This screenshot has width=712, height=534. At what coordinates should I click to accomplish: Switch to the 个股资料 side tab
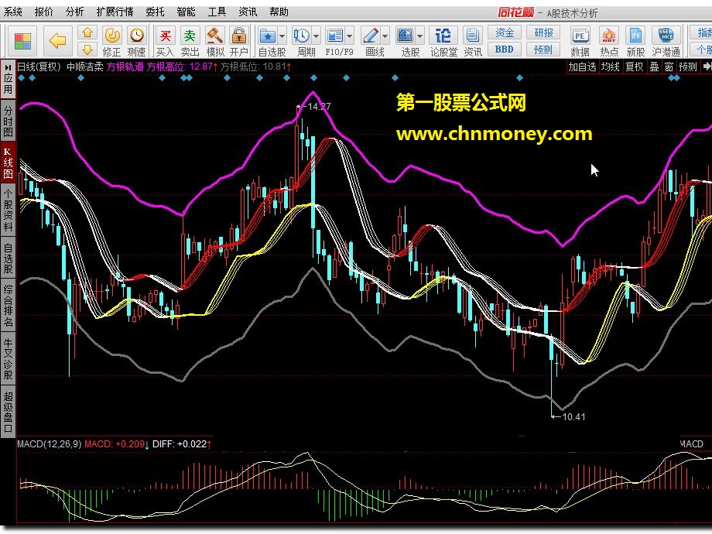[x=9, y=211]
